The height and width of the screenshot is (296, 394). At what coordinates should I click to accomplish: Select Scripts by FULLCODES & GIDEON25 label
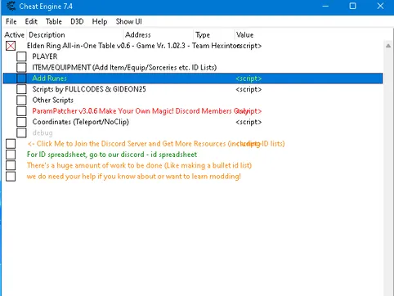coord(89,89)
